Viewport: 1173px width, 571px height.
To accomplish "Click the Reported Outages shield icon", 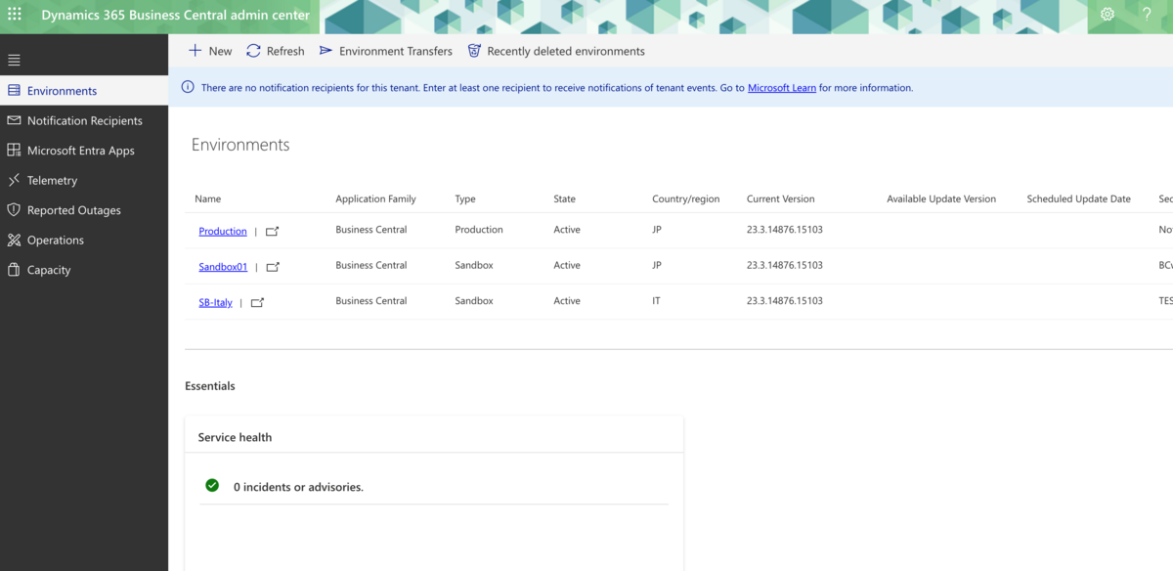I will tap(14, 210).
